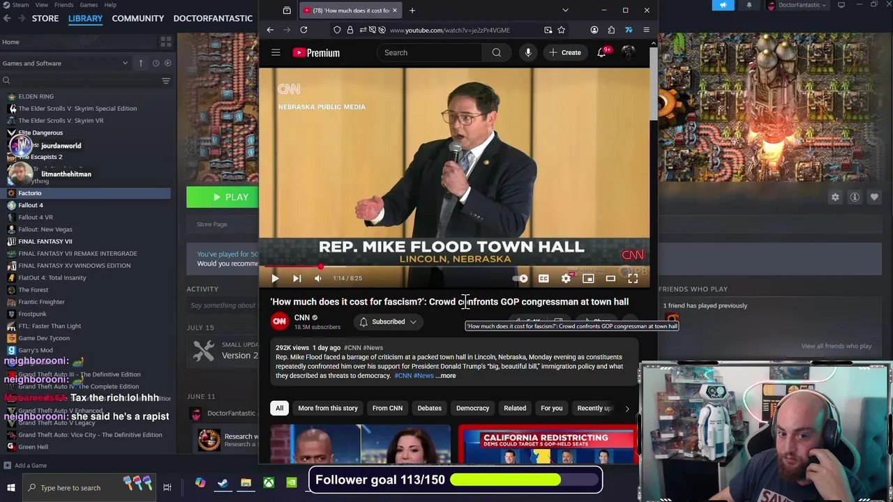Open CNN channel avatar

[280, 321]
